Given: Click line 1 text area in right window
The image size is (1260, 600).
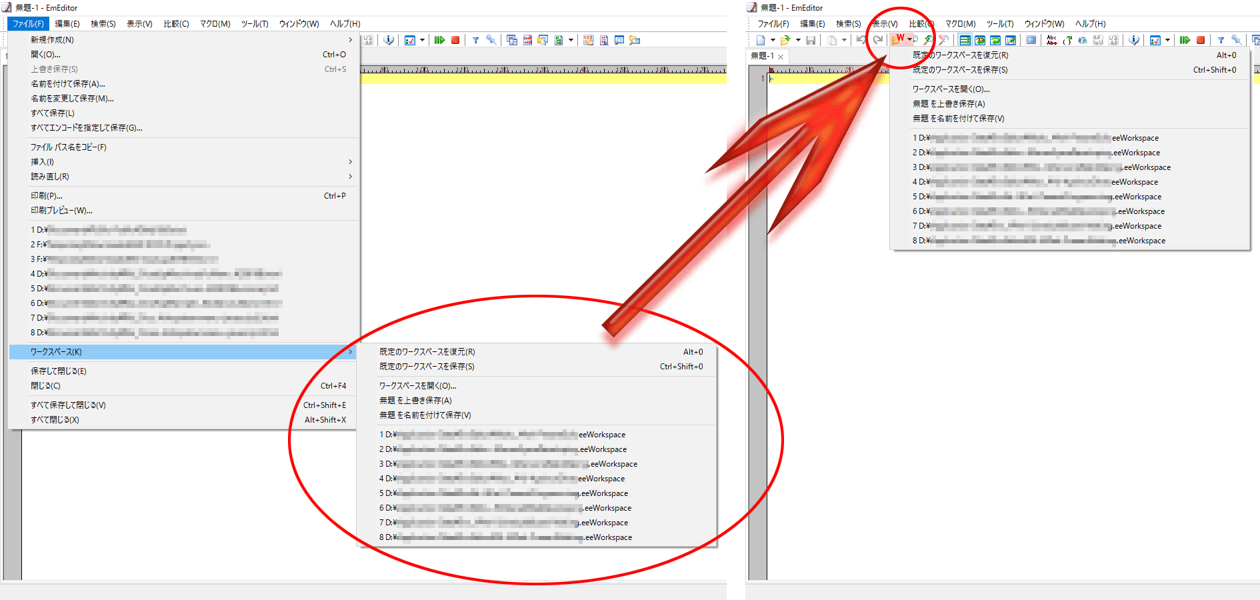Looking at the screenshot, I should click(x=830, y=79).
